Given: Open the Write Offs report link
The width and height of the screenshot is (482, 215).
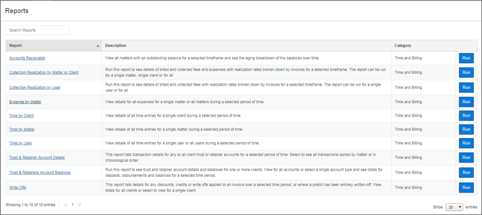Looking at the screenshot, I should coord(18,188).
